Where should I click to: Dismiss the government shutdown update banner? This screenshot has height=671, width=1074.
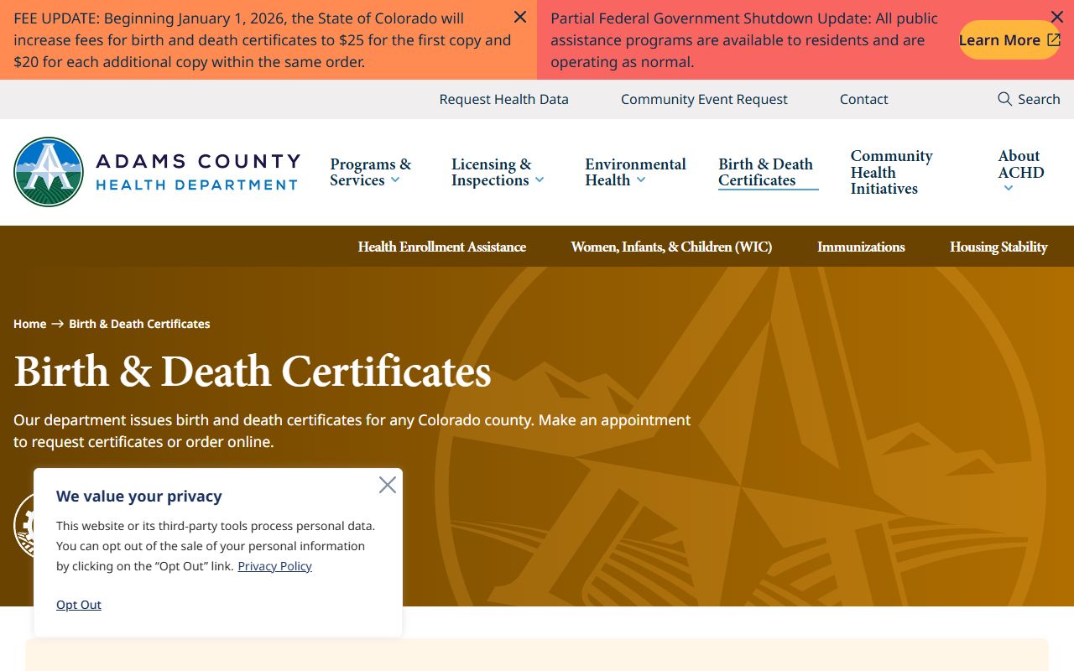click(1057, 17)
